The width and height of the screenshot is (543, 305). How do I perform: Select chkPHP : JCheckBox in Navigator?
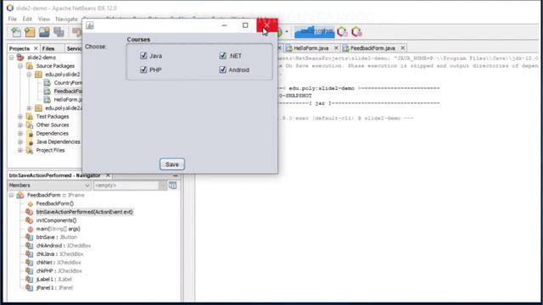pos(59,271)
